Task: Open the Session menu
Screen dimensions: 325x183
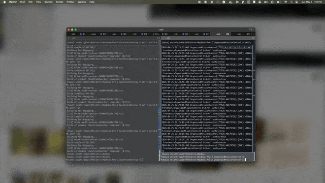Action: pos(49,2)
